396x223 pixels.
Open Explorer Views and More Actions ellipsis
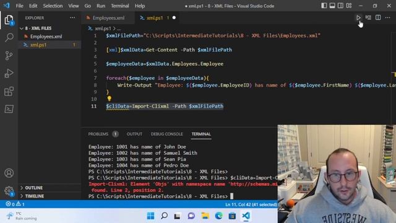pyautogui.click(x=72, y=18)
